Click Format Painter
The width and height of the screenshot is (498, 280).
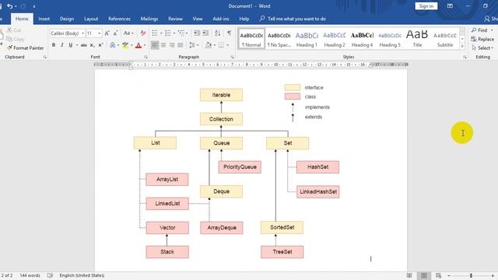click(26, 48)
